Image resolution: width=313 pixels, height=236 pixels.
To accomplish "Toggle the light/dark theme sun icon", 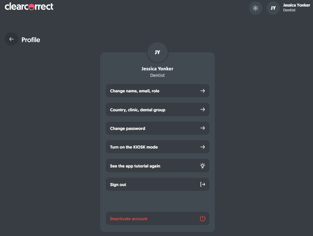I will 255,8.
